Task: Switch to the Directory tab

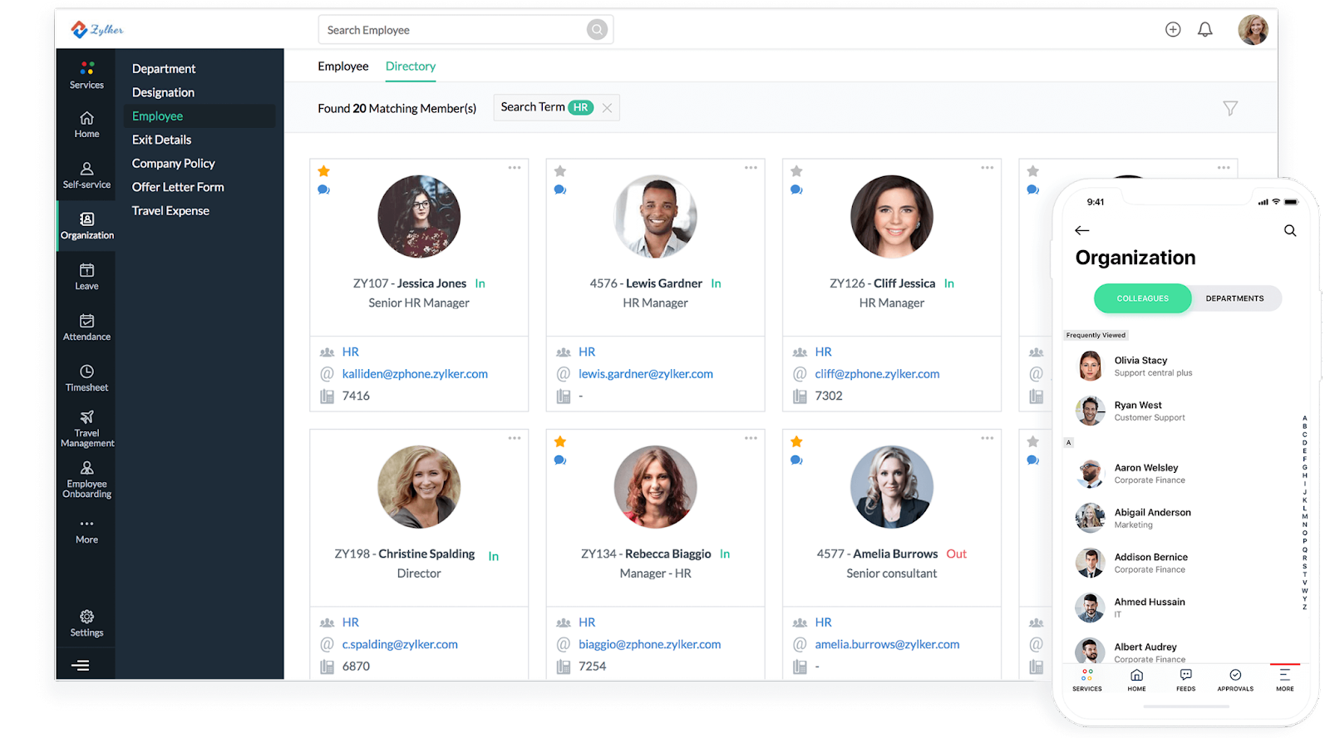Action: tap(411, 66)
